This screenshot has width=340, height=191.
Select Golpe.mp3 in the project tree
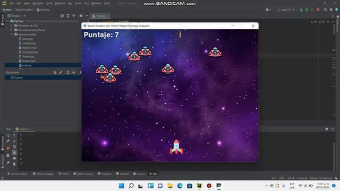[29, 61]
